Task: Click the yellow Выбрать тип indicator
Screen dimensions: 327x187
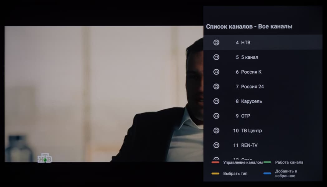Action: click(x=215, y=174)
